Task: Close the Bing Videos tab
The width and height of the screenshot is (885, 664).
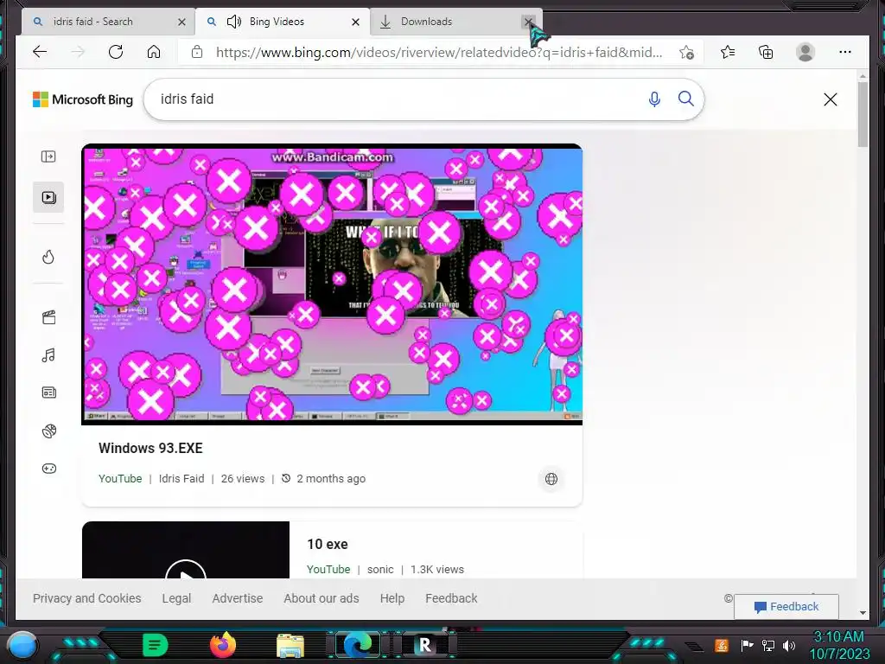Action: [x=355, y=22]
